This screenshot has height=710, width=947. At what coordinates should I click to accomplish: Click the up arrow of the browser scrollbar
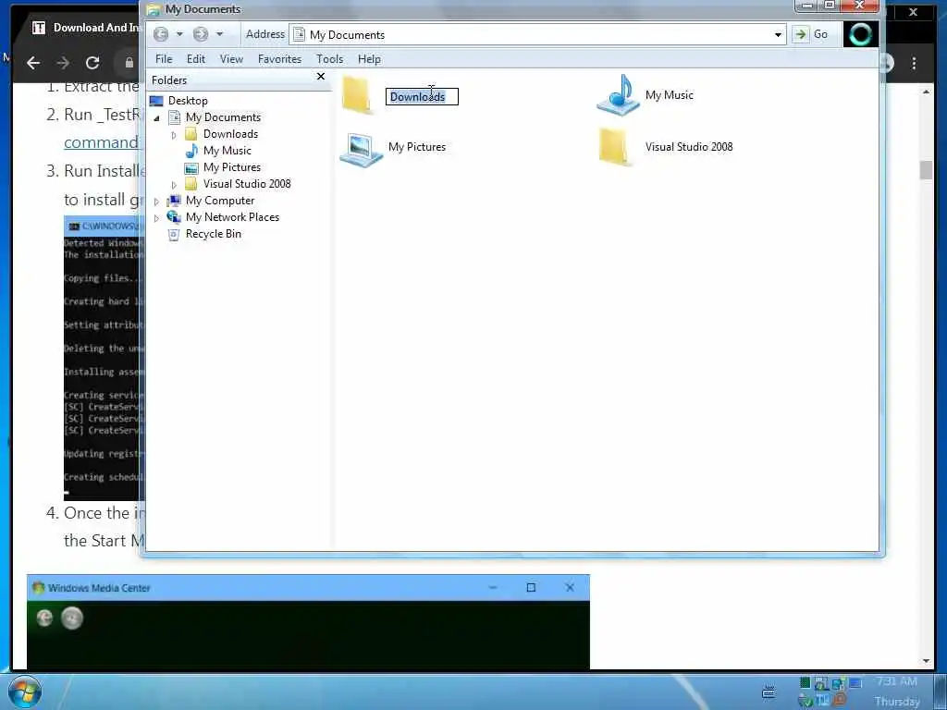927,92
